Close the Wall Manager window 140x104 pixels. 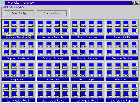point(133,3)
